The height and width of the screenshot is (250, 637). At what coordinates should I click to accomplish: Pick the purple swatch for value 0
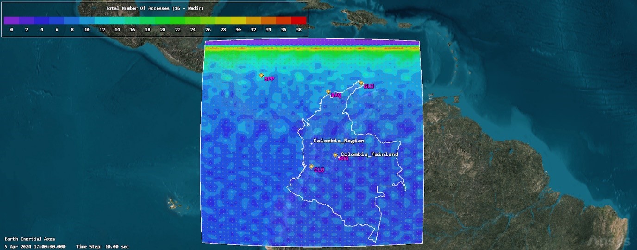point(11,20)
